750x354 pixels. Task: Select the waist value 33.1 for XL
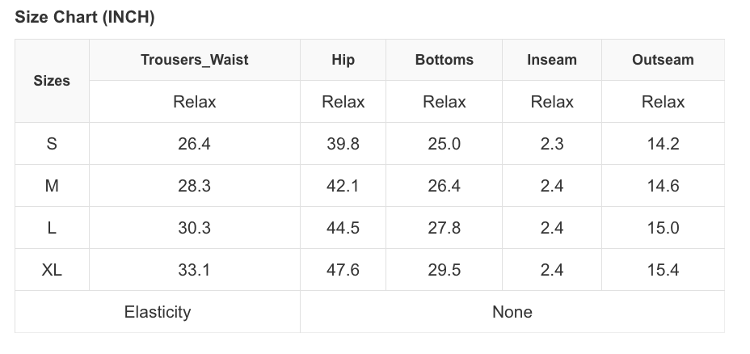(x=194, y=270)
